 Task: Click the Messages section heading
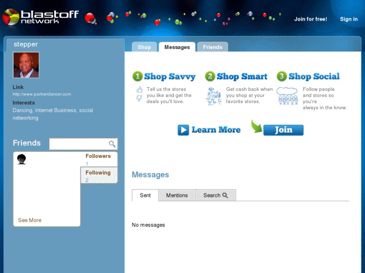click(x=151, y=175)
